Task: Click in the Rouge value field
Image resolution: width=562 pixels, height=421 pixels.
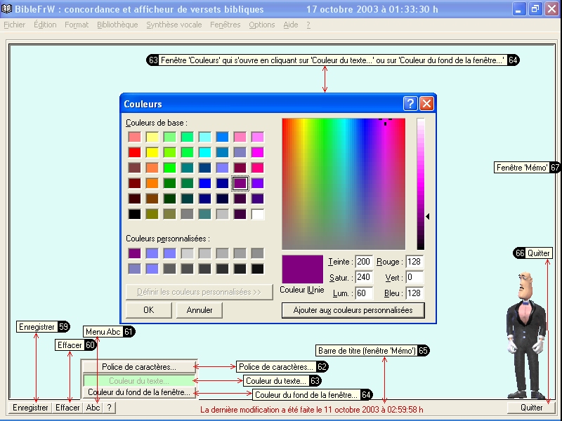Action: pos(414,262)
